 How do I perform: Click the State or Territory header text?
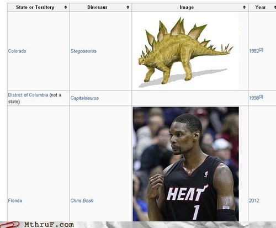pos(35,7)
